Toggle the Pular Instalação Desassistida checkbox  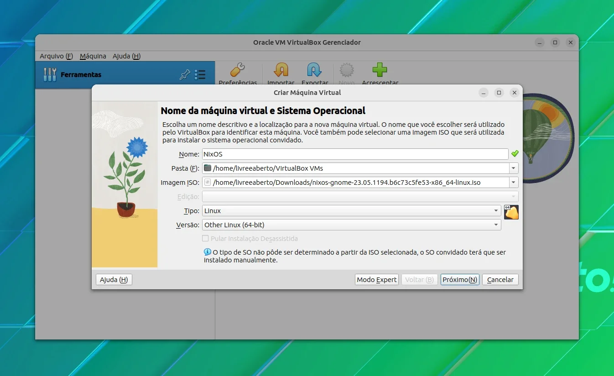coord(205,239)
